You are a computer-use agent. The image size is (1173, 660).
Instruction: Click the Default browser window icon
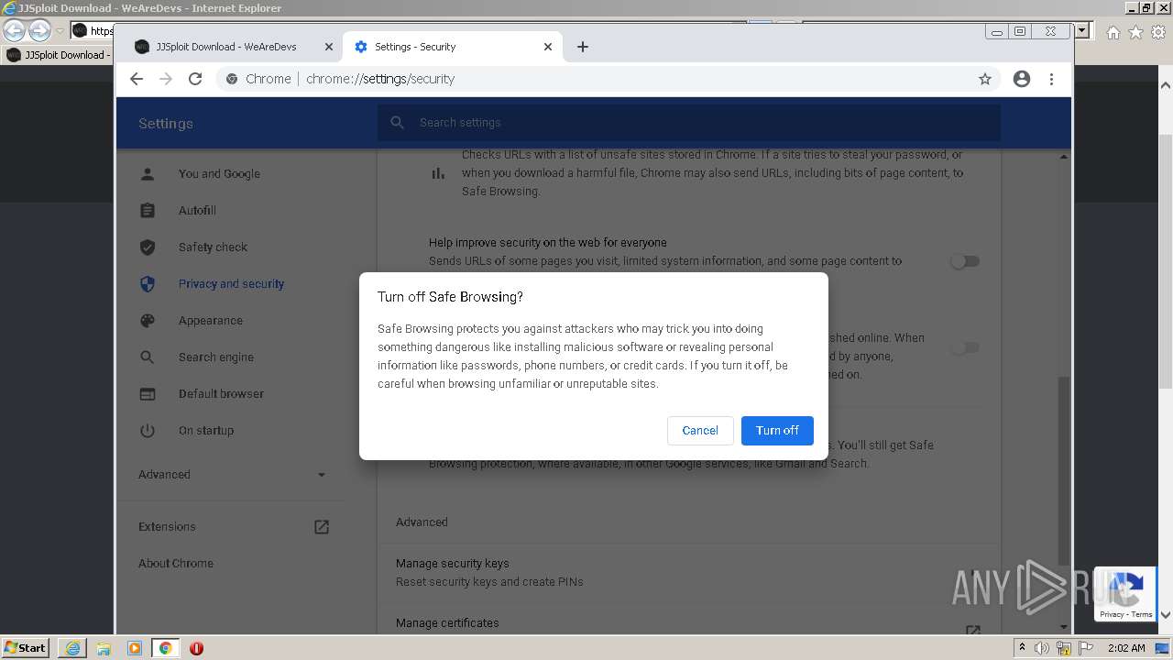pyautogui.click(x=148, y=394)
